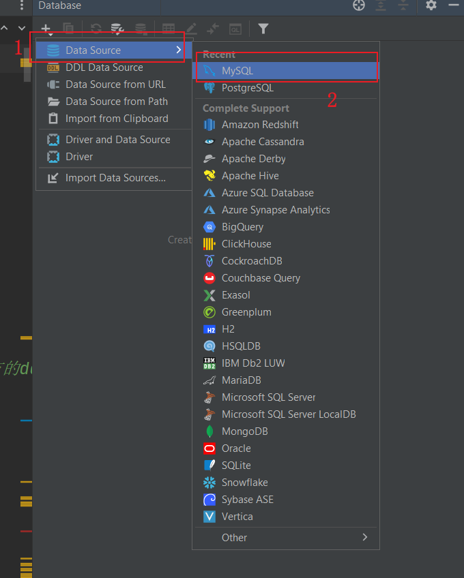Choose Import Data Sources... entry

[x=115, y=178]
